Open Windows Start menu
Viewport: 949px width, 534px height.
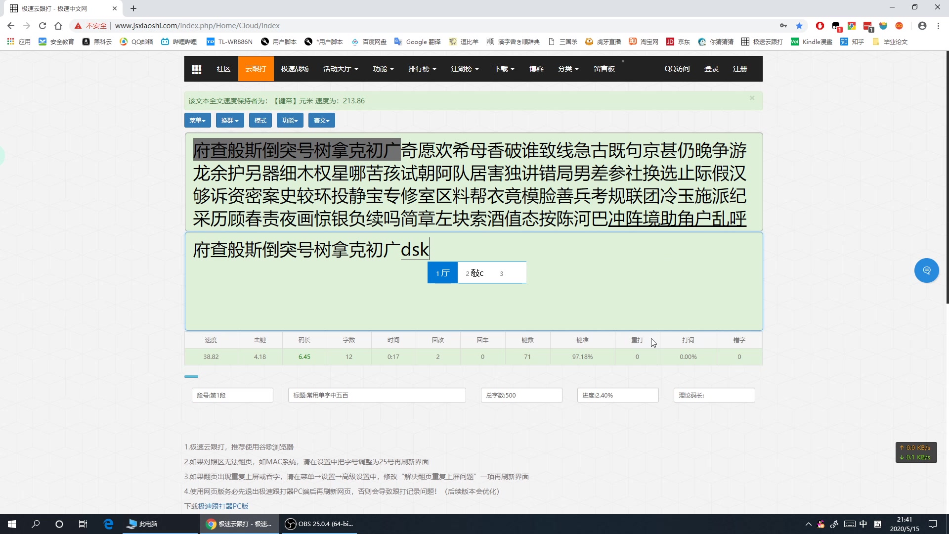(x=12, y=524)
